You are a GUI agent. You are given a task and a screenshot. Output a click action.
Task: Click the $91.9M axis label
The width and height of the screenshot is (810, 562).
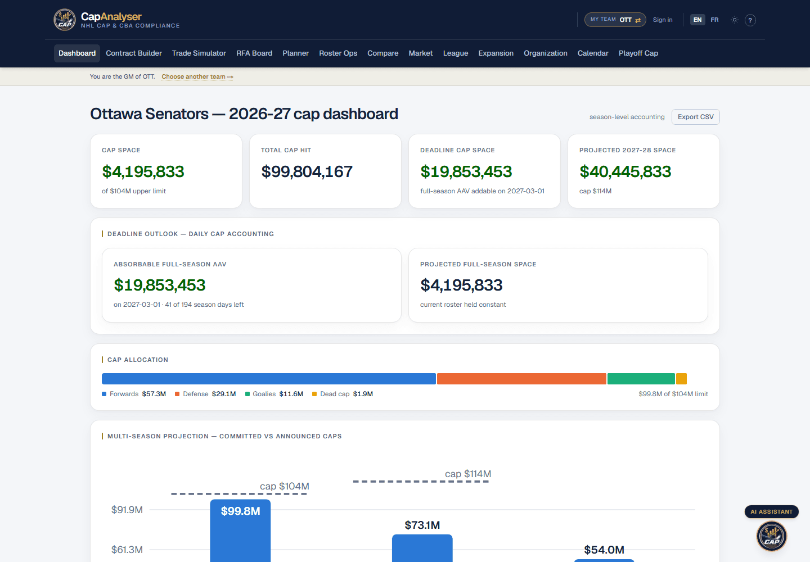[x=127, y=510]
